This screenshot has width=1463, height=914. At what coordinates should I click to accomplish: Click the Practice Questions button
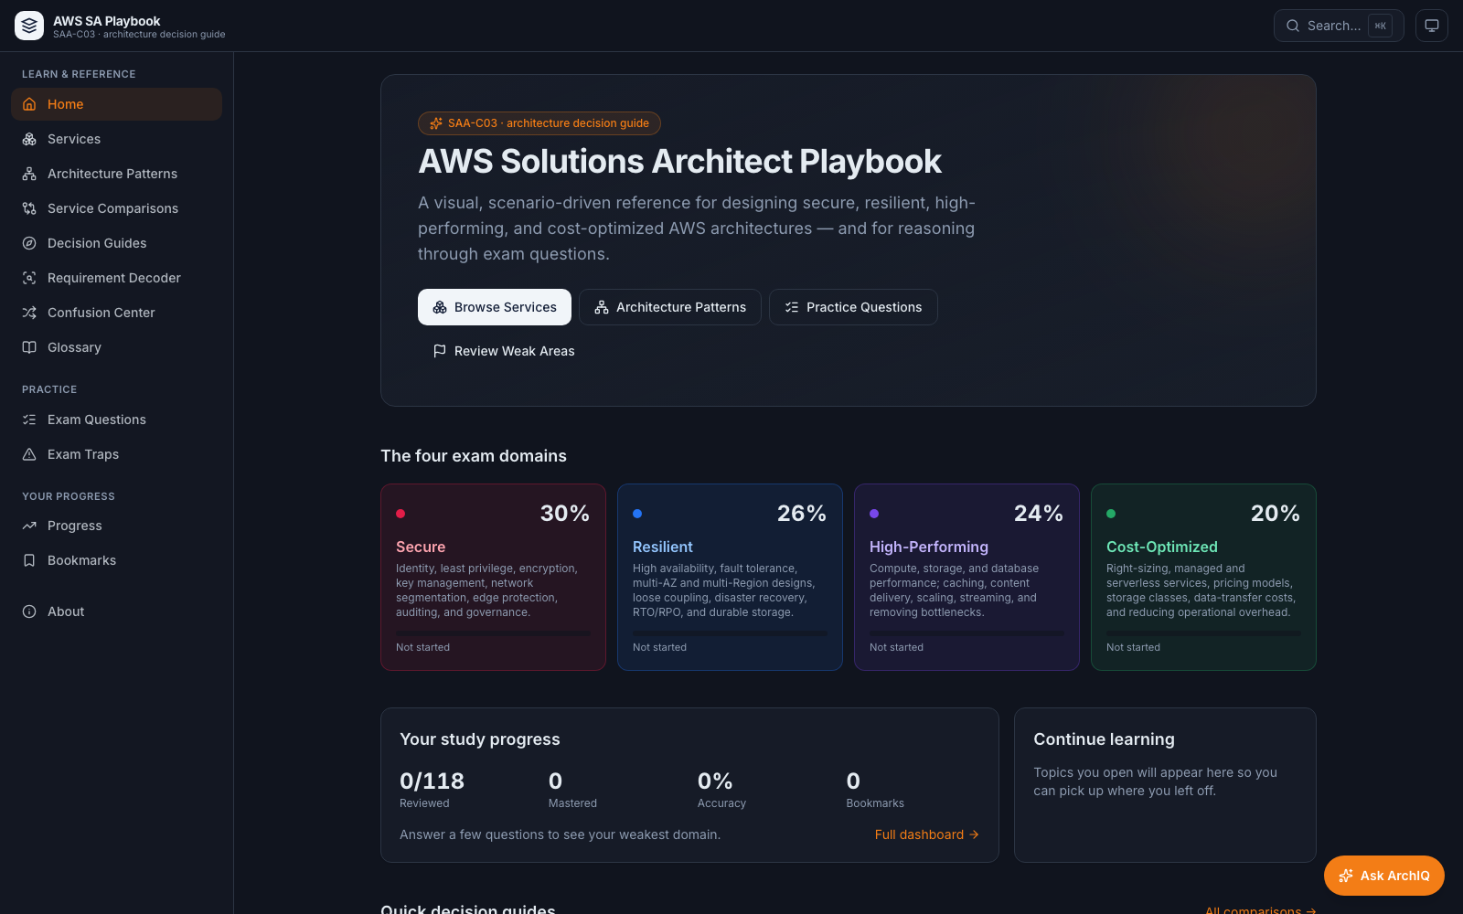(x=853, y=307)
